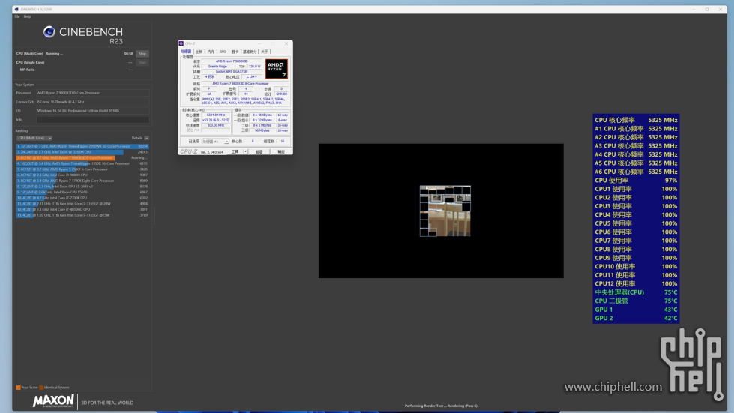Click the 'Performing Render Test' status bar text
This screenshot has width=734, height=413.
point(441,406)
